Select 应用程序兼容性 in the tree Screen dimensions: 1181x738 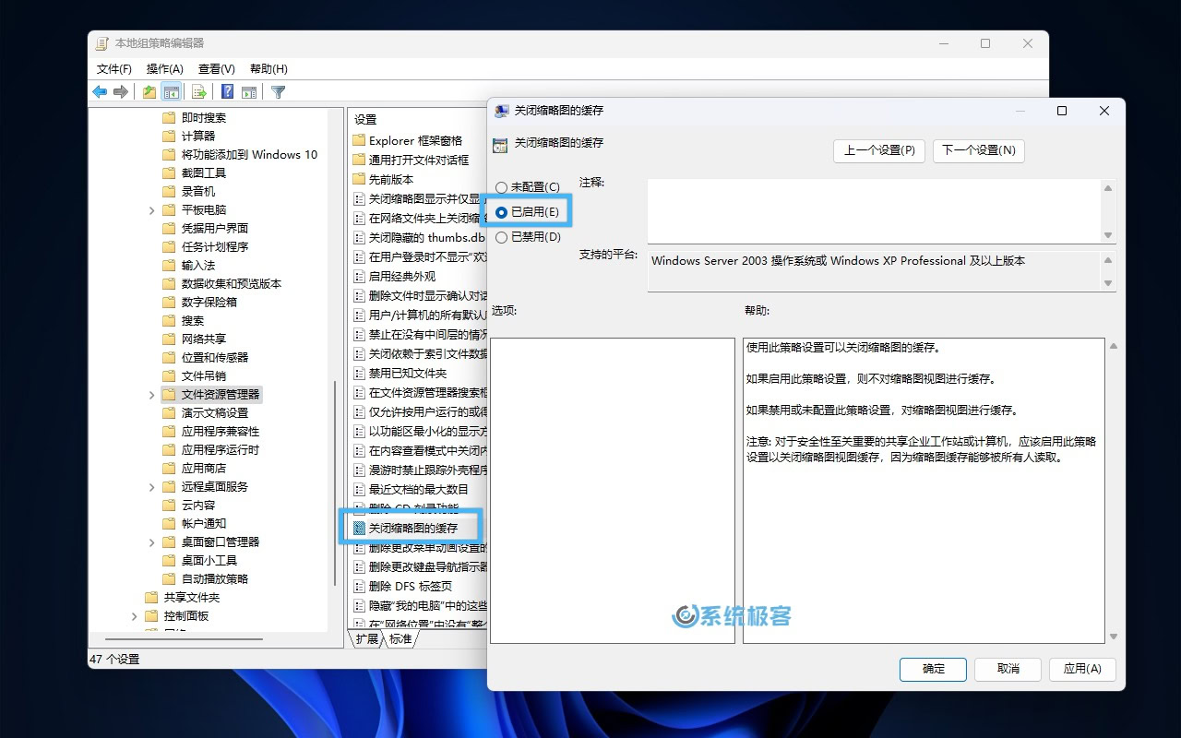pos(221,431)
